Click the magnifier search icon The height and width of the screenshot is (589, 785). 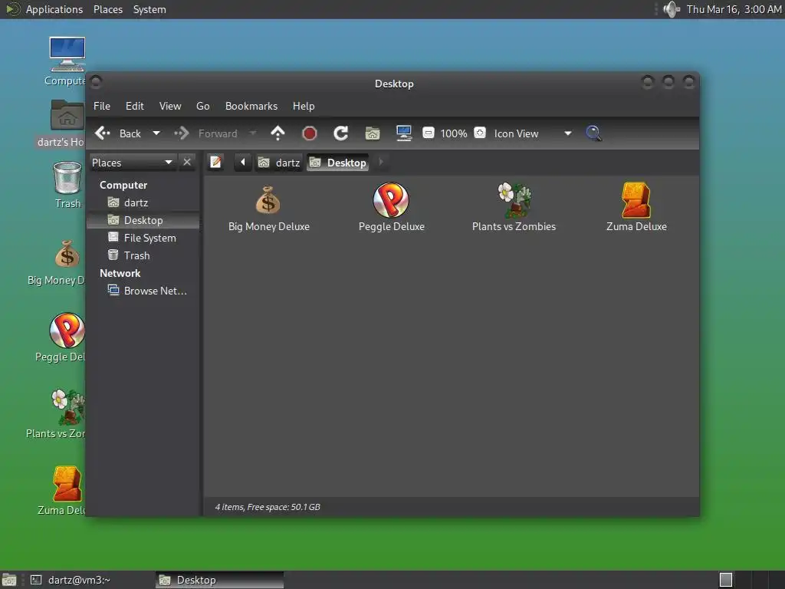[593, 133]
